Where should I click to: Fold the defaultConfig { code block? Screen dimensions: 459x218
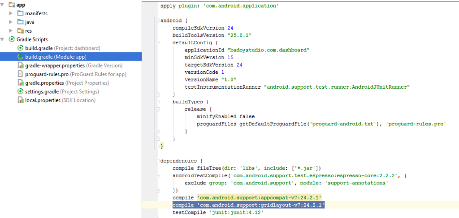click(157, 43)
